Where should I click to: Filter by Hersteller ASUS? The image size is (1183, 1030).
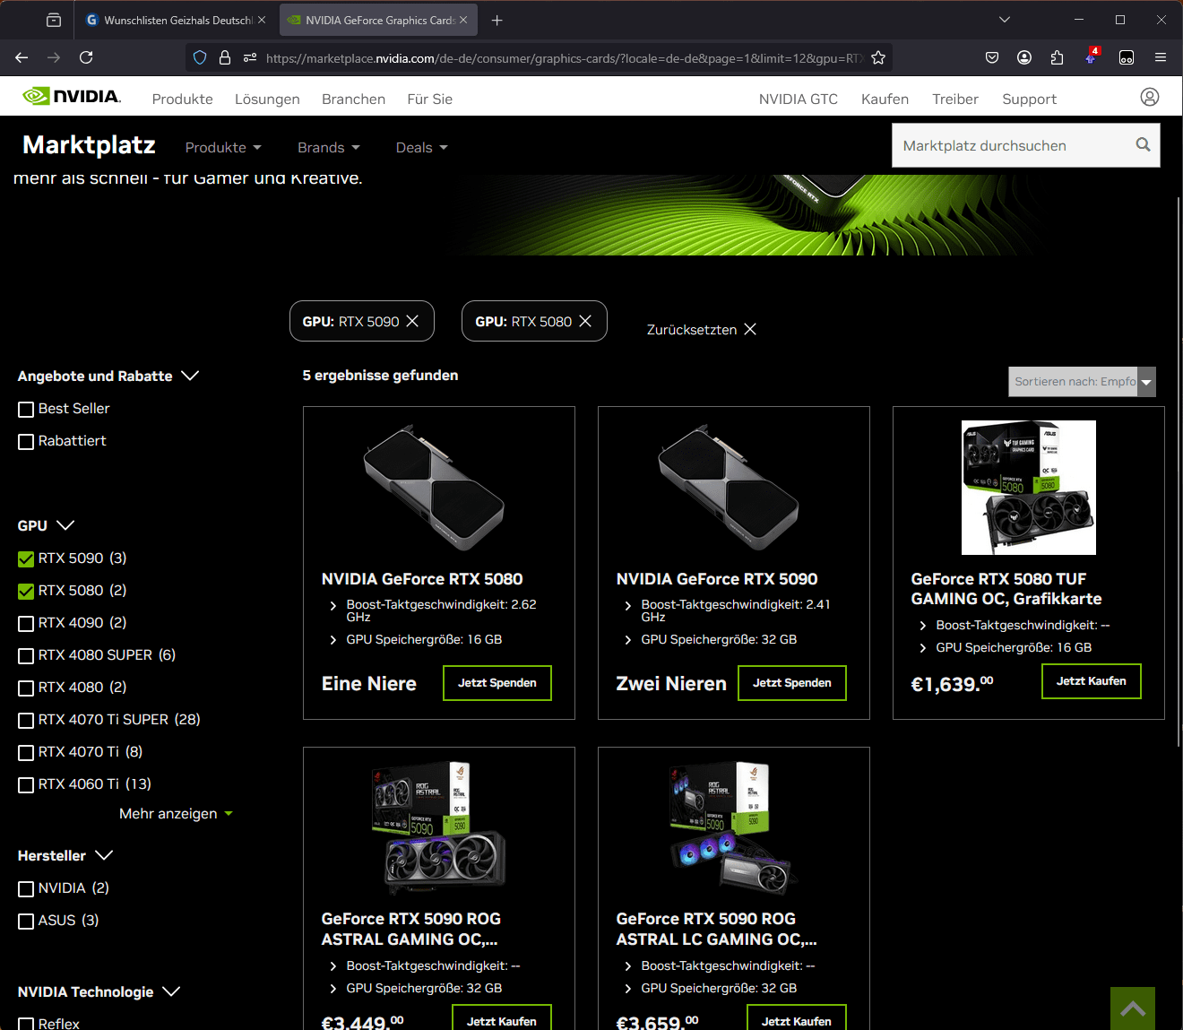point(26,922)
